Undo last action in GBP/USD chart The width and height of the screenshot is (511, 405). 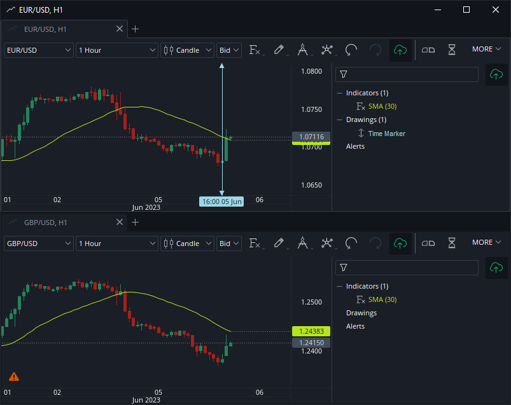pos(351,243)
